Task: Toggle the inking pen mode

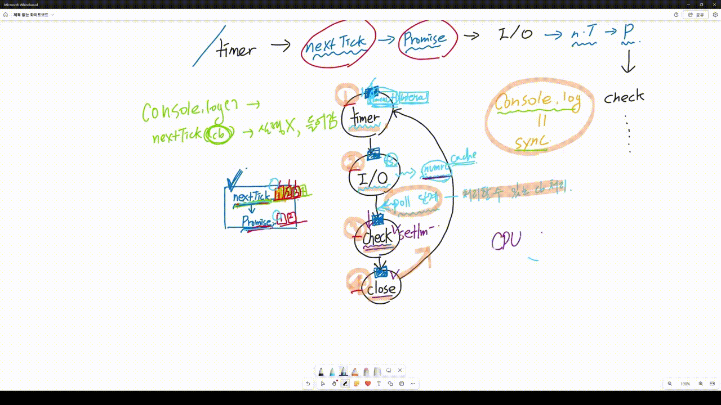Action: 345,384
